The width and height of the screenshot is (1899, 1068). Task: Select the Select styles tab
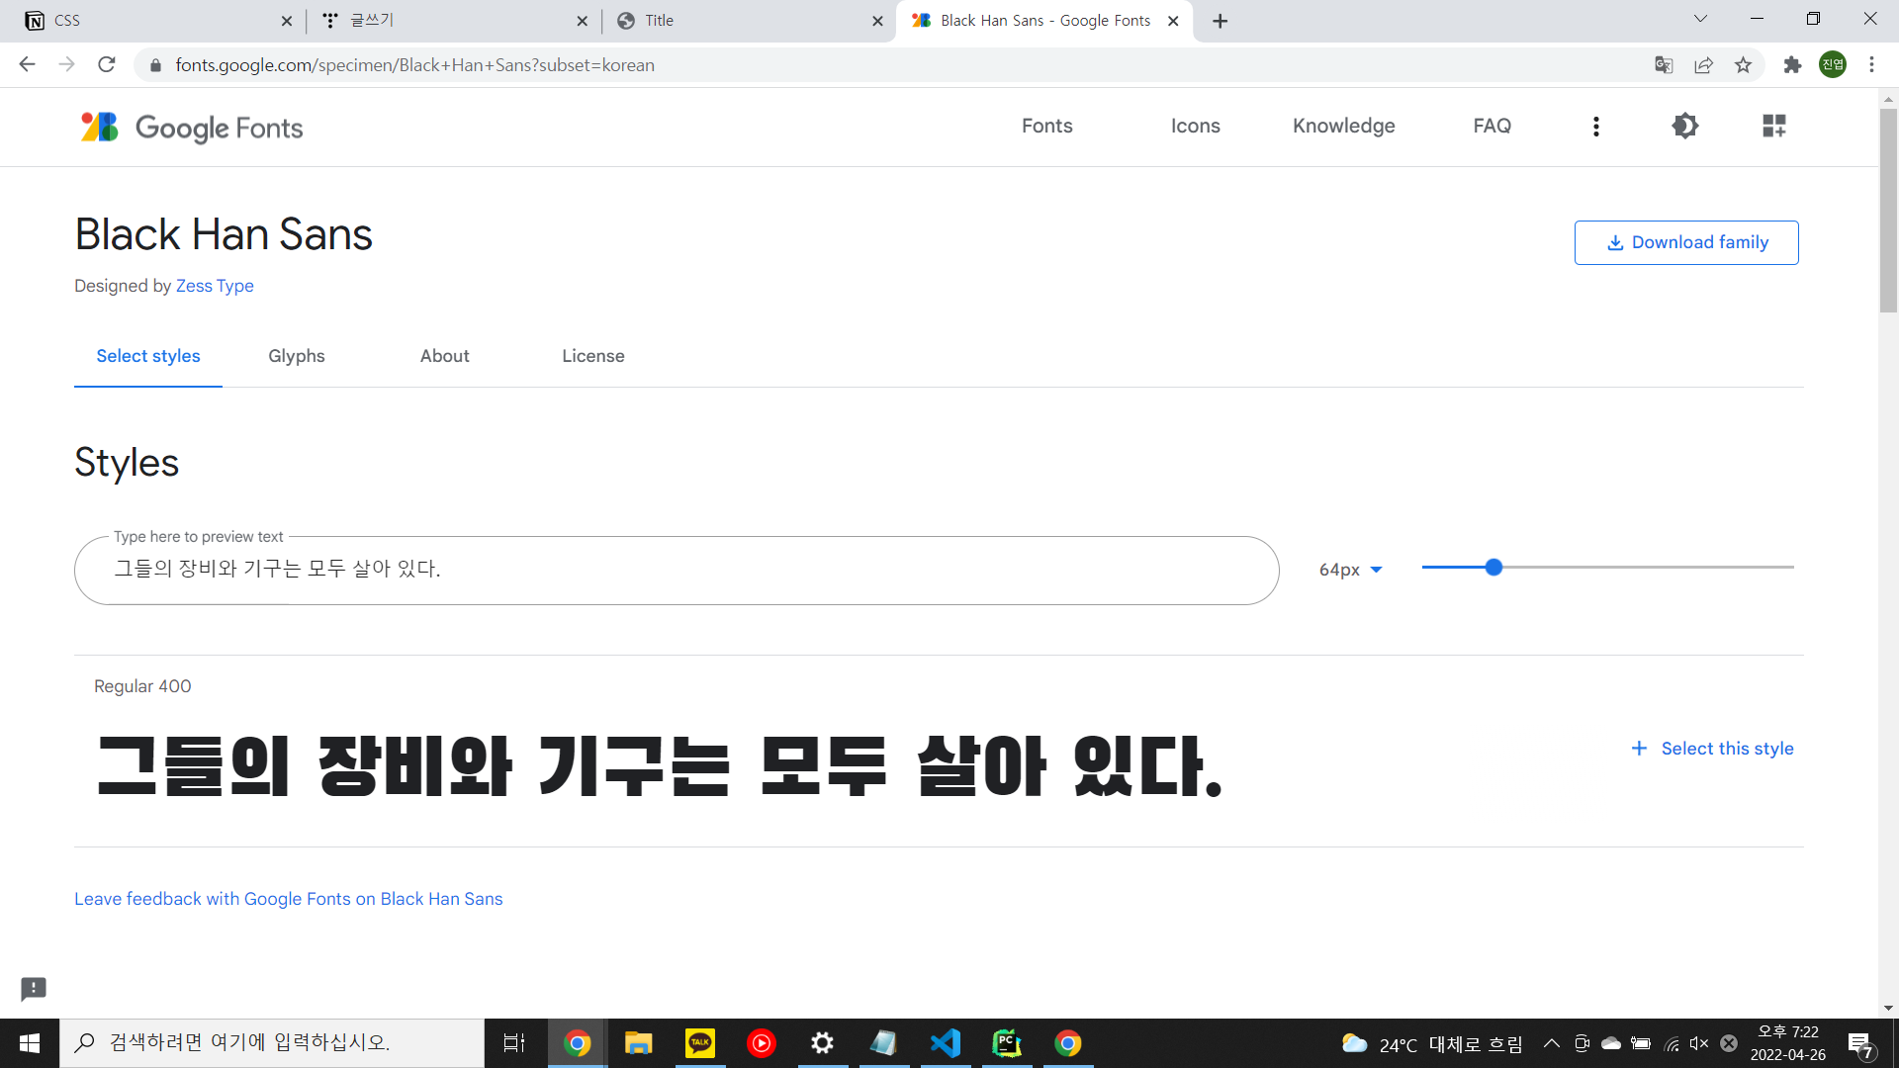[x=148, y=356]
